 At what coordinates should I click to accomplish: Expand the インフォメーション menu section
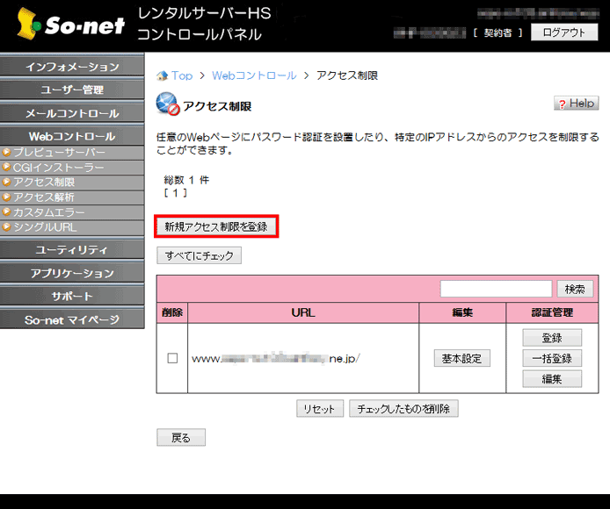click(x=72, y=68)
